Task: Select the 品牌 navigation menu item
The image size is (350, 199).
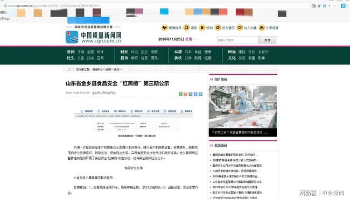Action: tap(178, 52)
